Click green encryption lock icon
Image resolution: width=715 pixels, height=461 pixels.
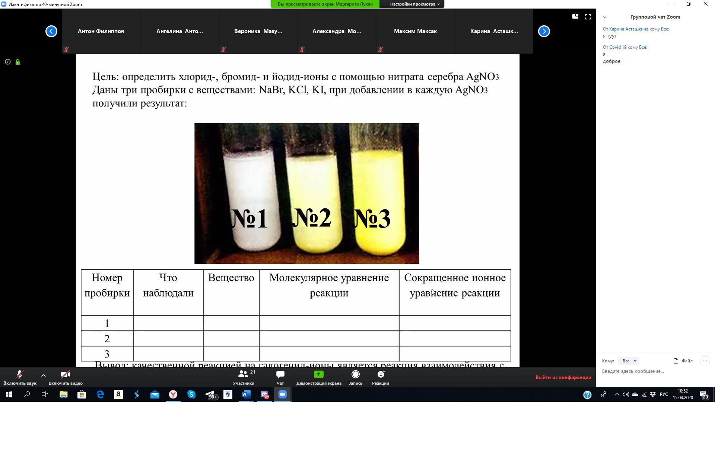pyautogui.click(x=18, y=62)
